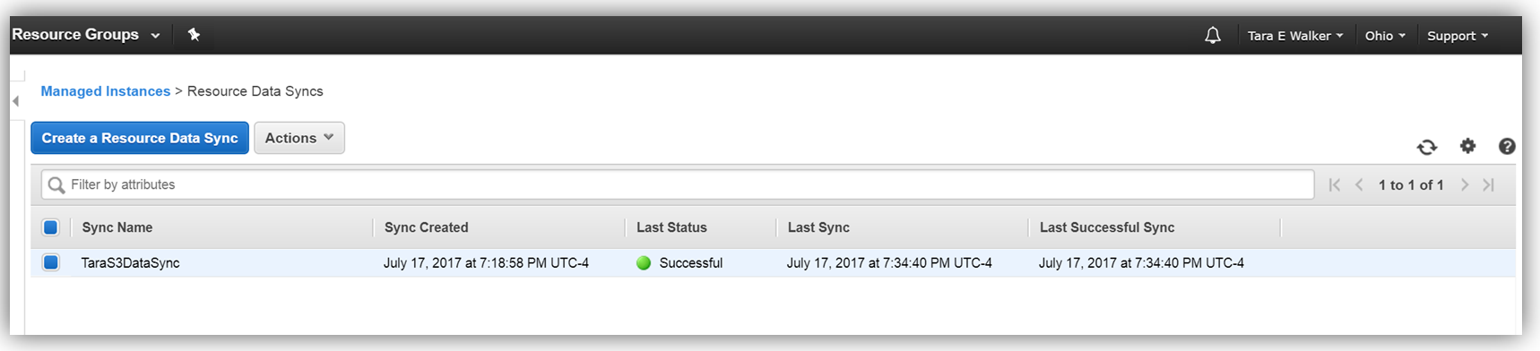This screenshot has width=1540, height=351.
Task: Go to first page of results
Action: pyautogui.click(x=1335, y=184)
